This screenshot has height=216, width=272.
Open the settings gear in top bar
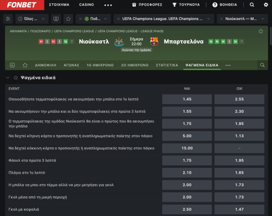(266, 5)
